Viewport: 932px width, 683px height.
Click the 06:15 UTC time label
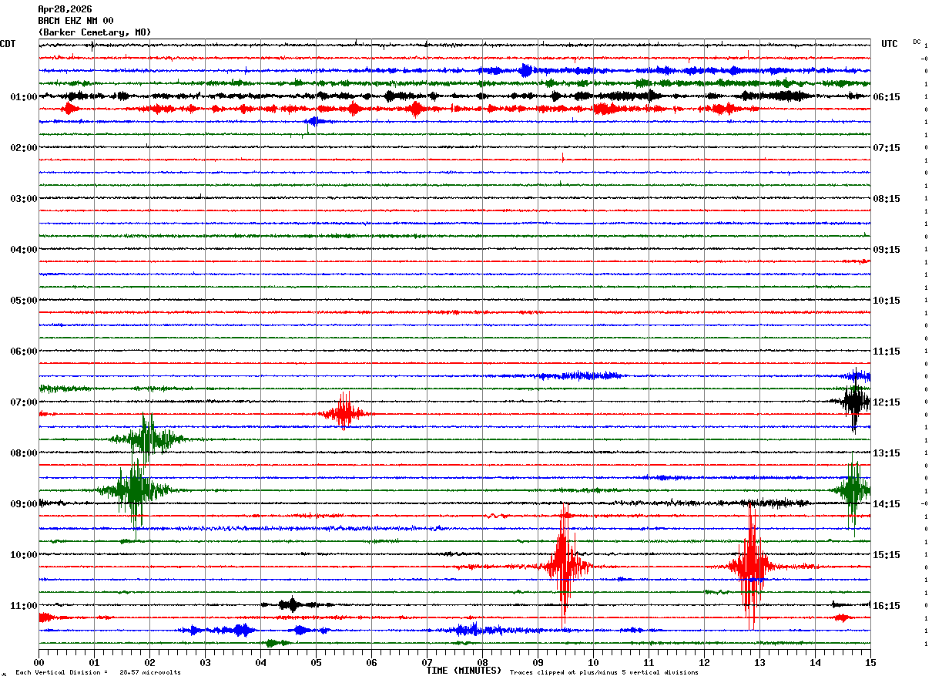click(x=886, y=97)
